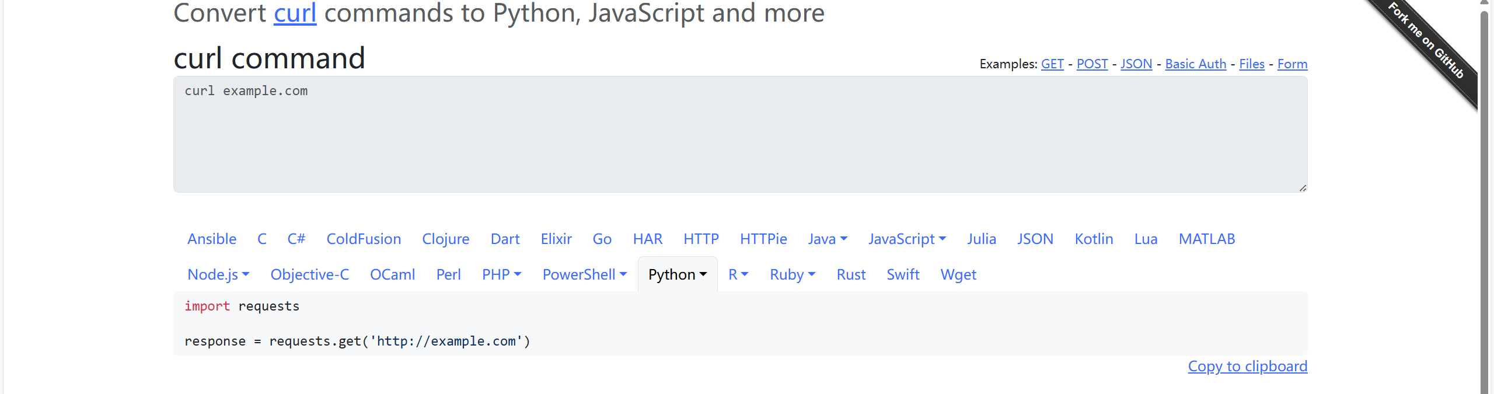The width and height of the screenshot is (1494, 394).
Task: Expand the PowerShell dropdown
Action: point(584,274)
